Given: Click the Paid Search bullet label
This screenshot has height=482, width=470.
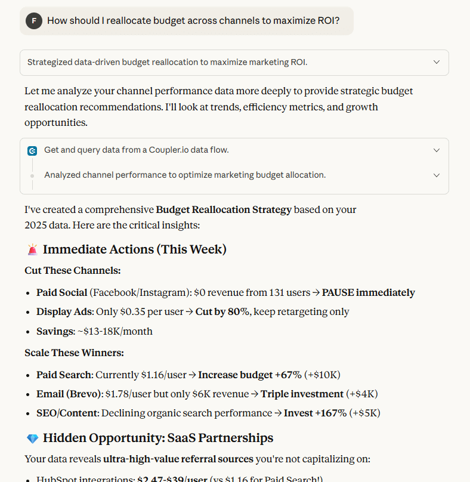Looking at the screenshot, I should pyautogui.click(x=64, y=375).
